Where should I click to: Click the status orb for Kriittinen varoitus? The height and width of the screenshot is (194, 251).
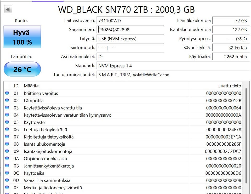[x=7, y=93]
